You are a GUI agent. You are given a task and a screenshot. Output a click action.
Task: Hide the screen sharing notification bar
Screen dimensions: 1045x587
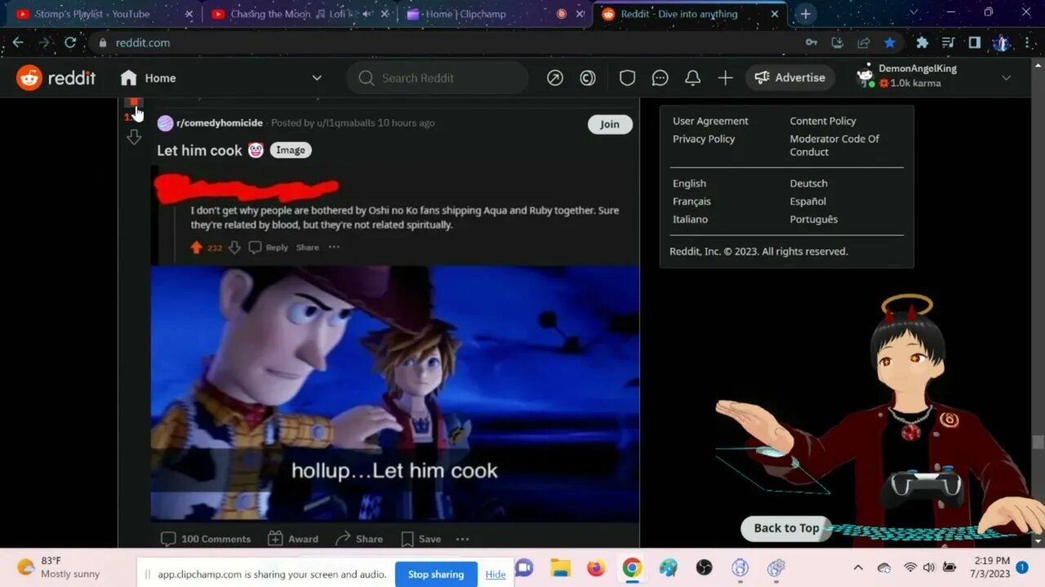(496, 574)
